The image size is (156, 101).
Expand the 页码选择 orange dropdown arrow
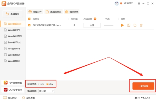tap(95, 19)
